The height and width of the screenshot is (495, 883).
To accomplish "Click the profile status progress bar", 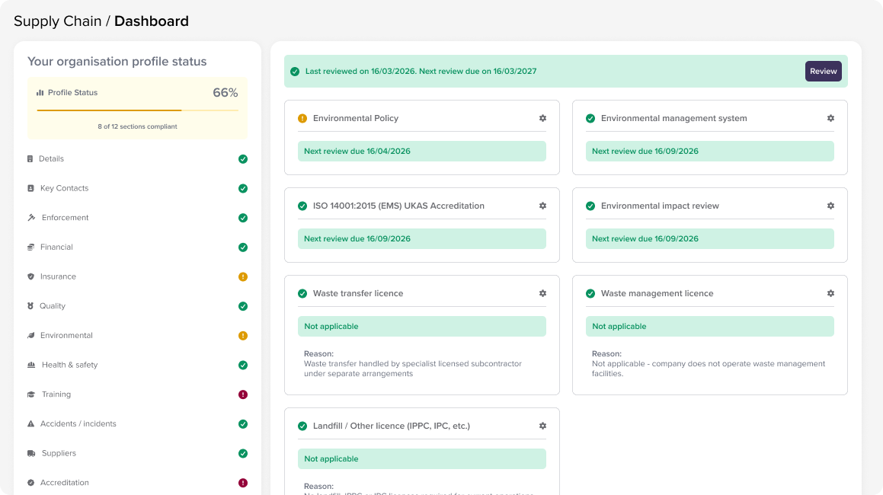I will click(x=137, y=110).
